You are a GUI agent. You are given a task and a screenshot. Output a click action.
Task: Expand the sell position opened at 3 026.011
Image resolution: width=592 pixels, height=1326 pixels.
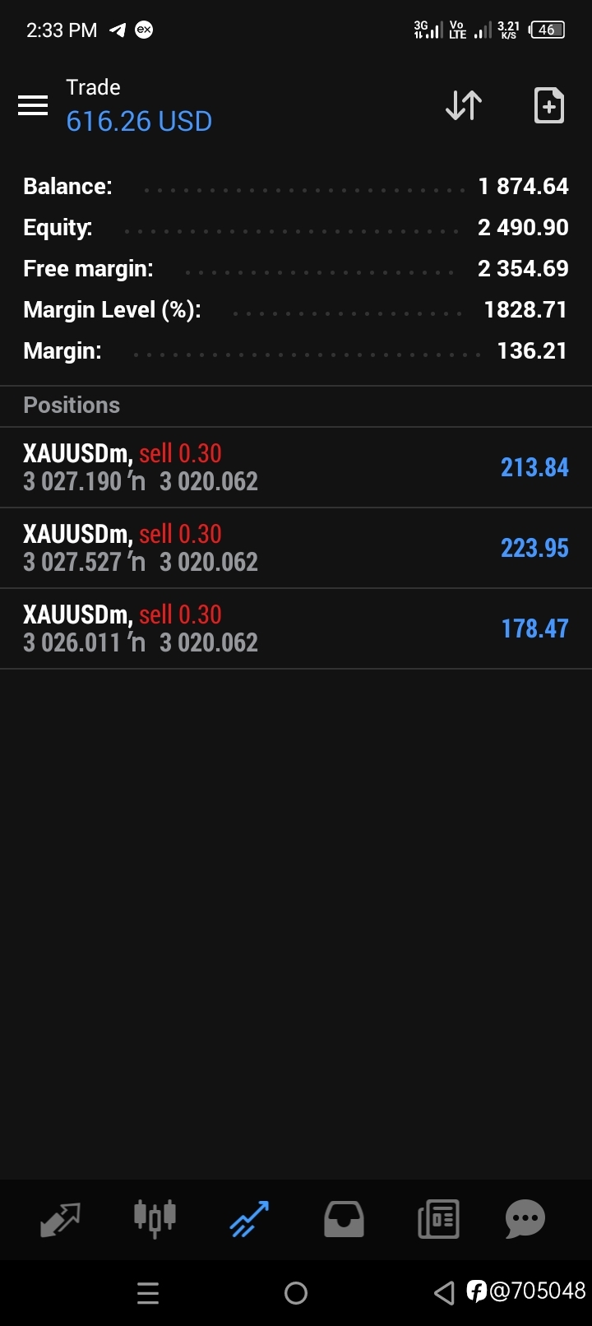[296, 628]
